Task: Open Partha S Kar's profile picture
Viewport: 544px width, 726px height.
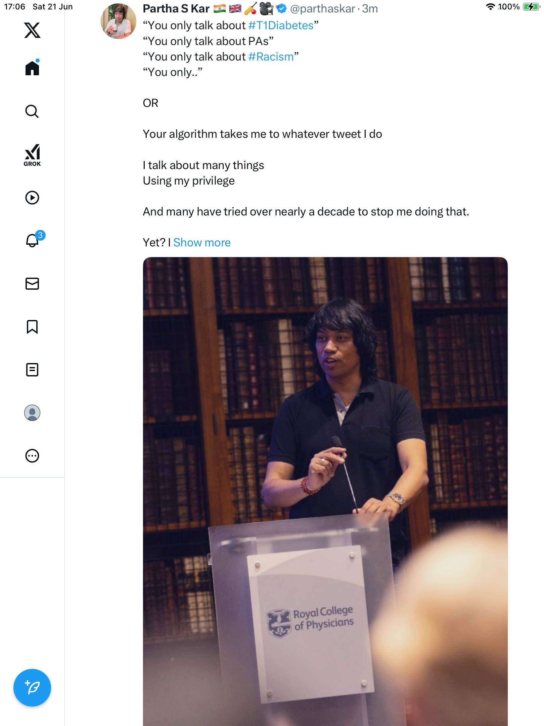Action: (118, 21)
